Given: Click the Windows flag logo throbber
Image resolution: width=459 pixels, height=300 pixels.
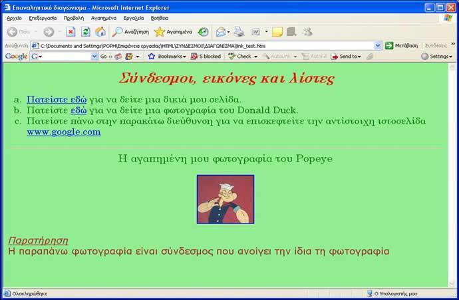Looking at the screenshot, I should click(448, 18).
